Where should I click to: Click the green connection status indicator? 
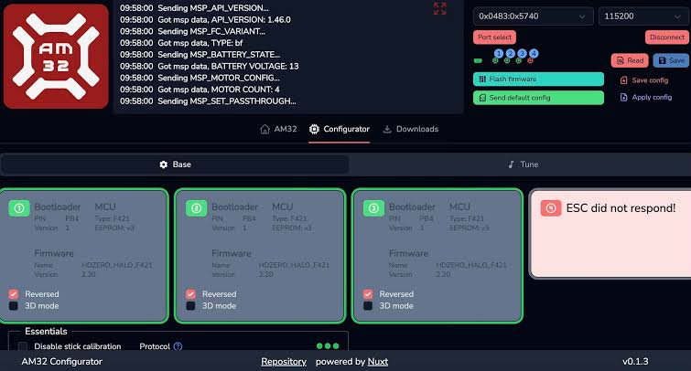pos(478,60)
